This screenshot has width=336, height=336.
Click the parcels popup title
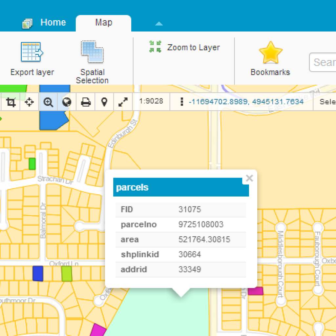coord(132,187)
